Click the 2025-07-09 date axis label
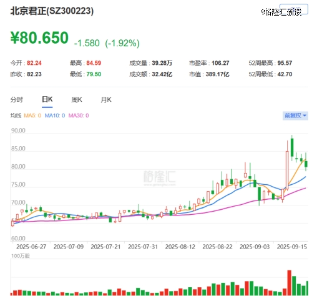Image resolution: width=317 pixels, height=296 pixels. pyautogui.click(x=69, y=247)
